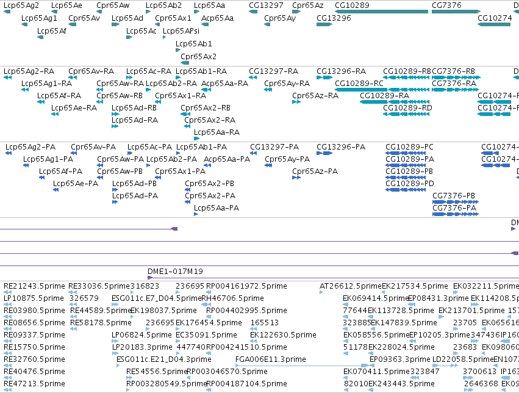519x393 pixels.
Task: Click protein label Lcp65Ad-PB
Action: 134,184
